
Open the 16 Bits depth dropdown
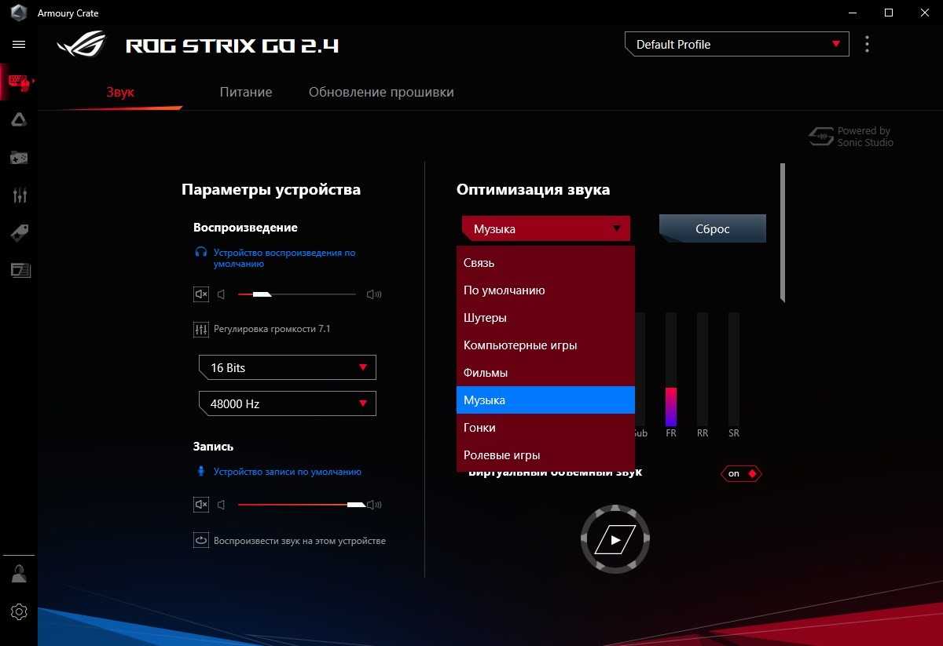click(x=287, y=367)
